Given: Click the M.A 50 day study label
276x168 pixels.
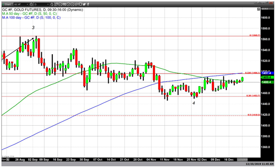Looking at the screenshot, I should [x=29, y=14].
